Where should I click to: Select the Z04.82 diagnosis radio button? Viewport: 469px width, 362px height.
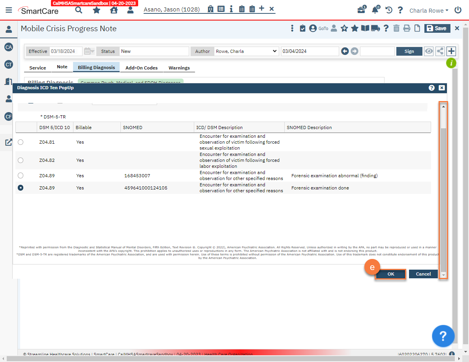[x=21, y=160]
